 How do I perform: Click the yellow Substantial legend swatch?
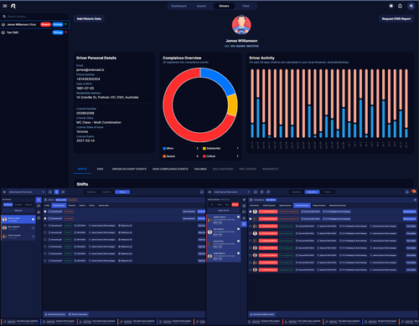tap(204, 148)
